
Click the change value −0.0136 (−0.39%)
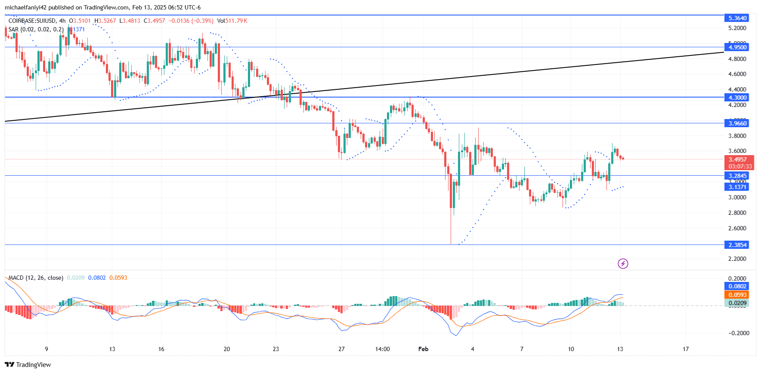tap(191, 21)
